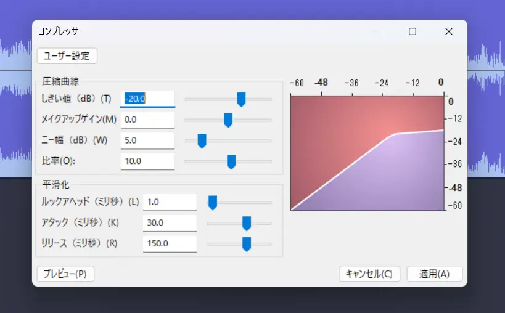Image resolution: width=505 pixels, height=313 pixels.
Task: Click the アタック slider handle
Action: coord(247,223)
